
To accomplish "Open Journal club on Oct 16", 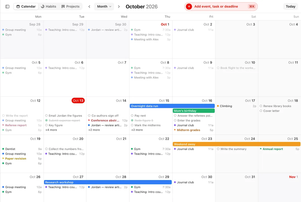I will pos(194,125).
